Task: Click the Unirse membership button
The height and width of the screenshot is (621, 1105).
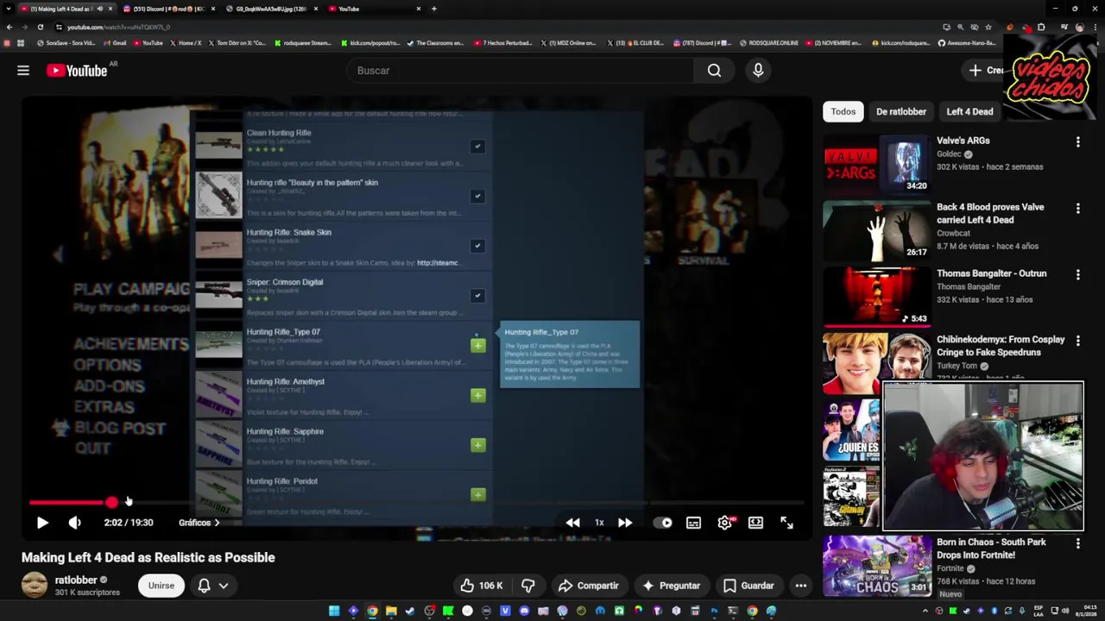Action: click(x=161, y=586)
